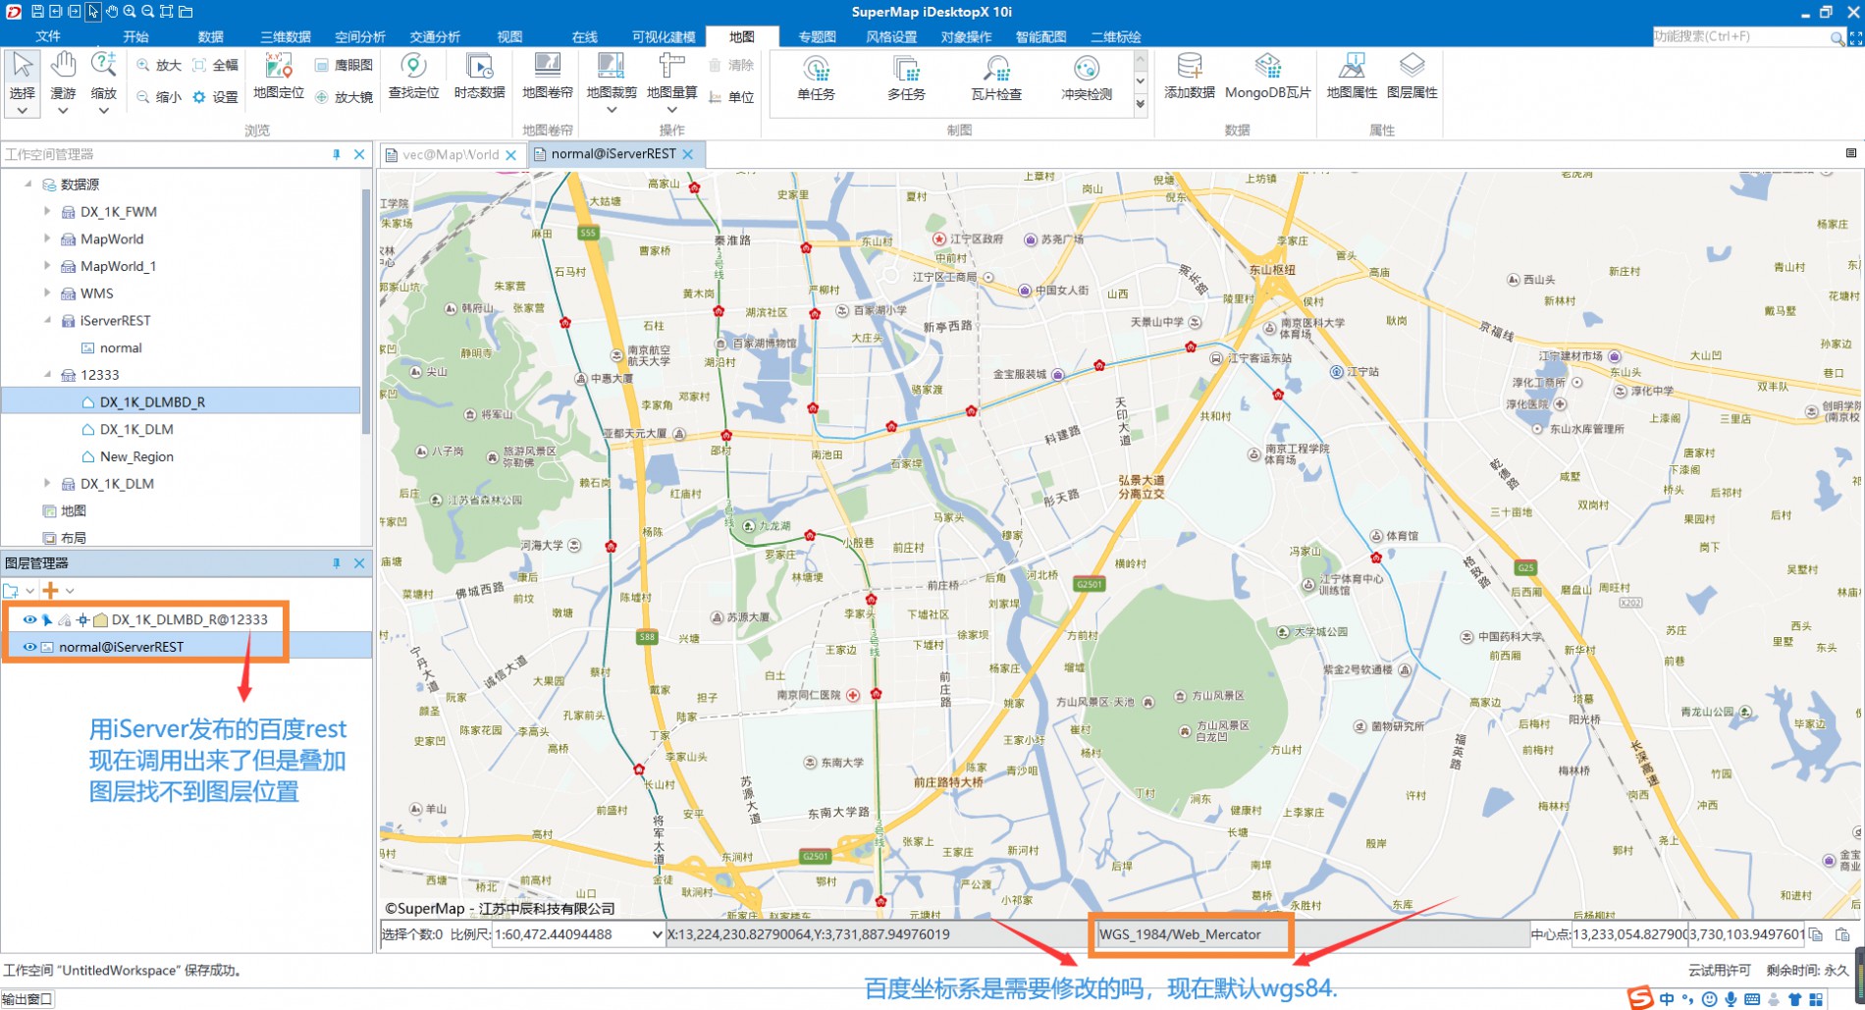The image size is (1865, 1010).
Task: Click 地图量算 map measure tool
Action: (x=671, y=77)
